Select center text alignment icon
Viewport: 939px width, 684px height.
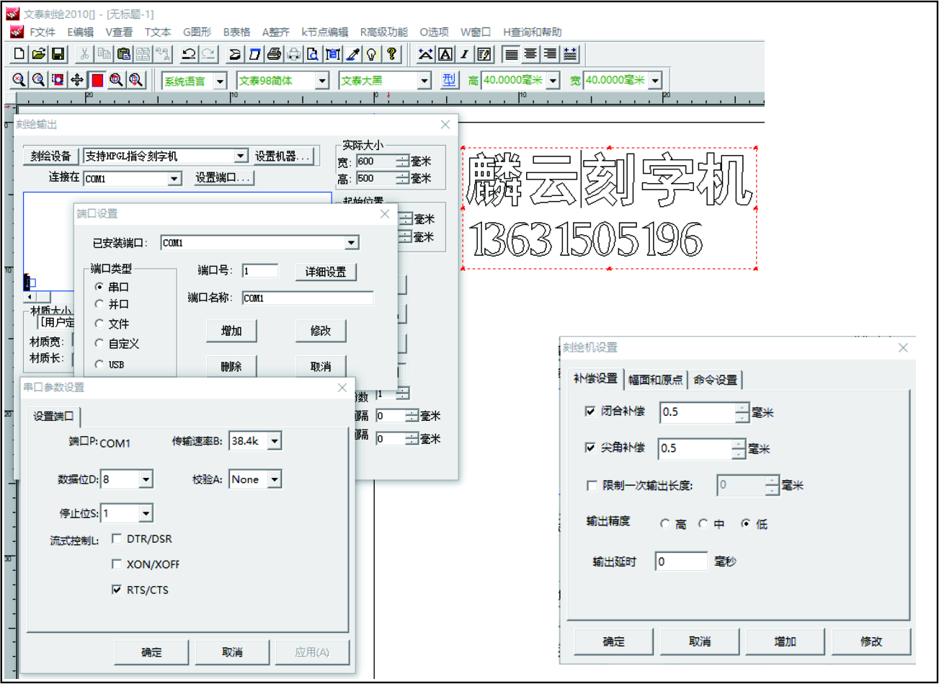coord(530,54)
